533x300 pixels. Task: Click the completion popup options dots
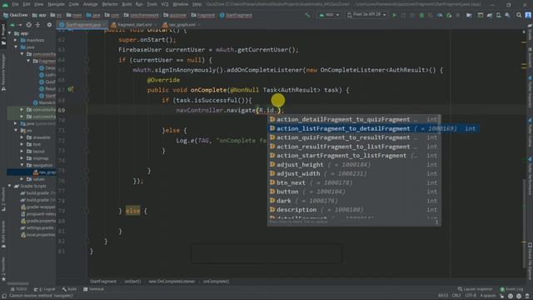click(x=436, y=222)
